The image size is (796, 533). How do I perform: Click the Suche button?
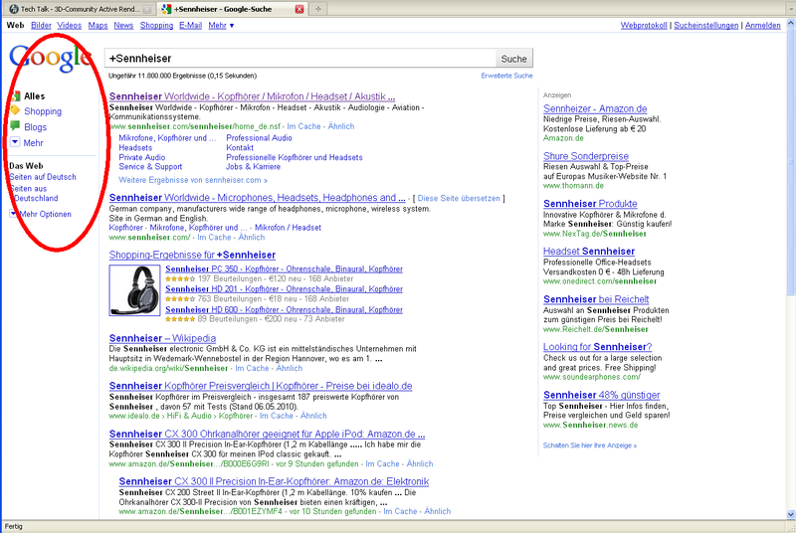pos(513,59)
